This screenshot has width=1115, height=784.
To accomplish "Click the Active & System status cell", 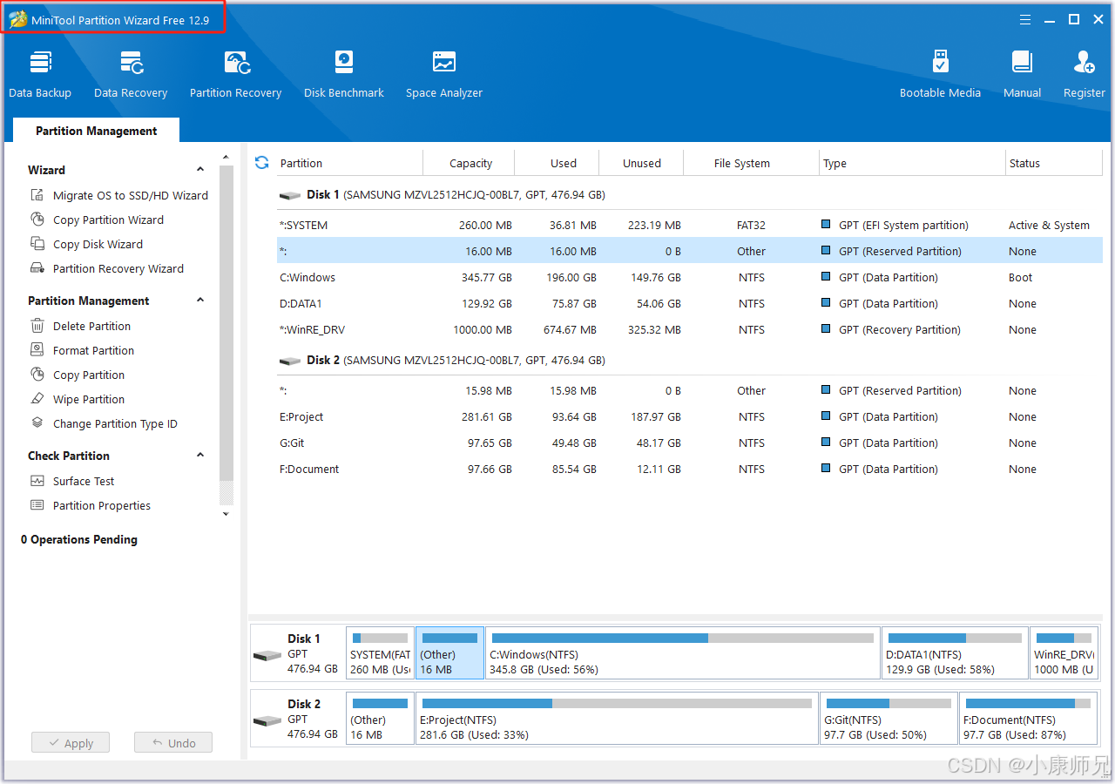I will pyautogui.click(x=1049, y=225).
